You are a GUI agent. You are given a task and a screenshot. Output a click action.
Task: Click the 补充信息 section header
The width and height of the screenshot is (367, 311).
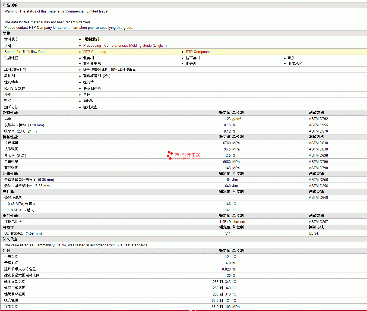pyautogui.click(x=10, y=239)
